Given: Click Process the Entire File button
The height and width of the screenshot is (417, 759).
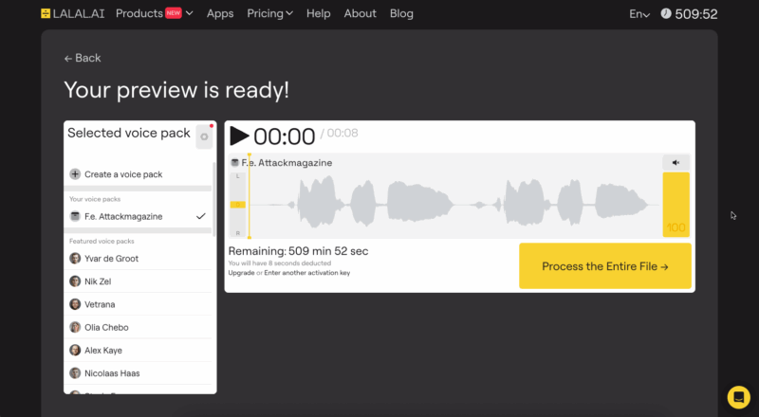Looking at the screenshot, I should tap(605, 266).
